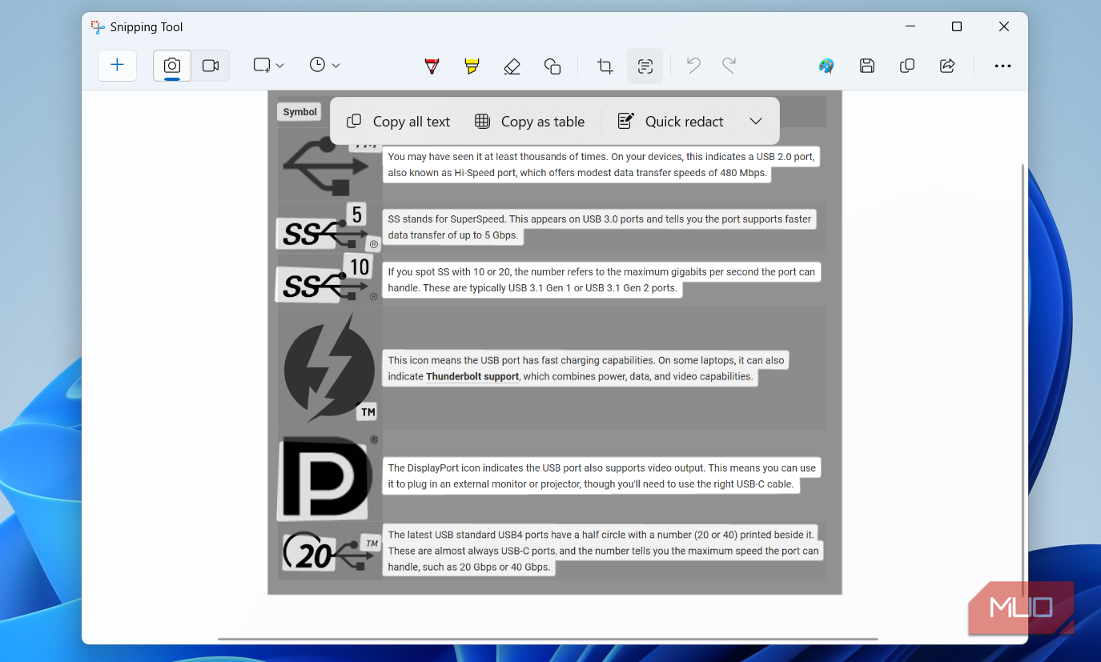Open the snipping mode rectangle dropdown

(x=269, y=66)
